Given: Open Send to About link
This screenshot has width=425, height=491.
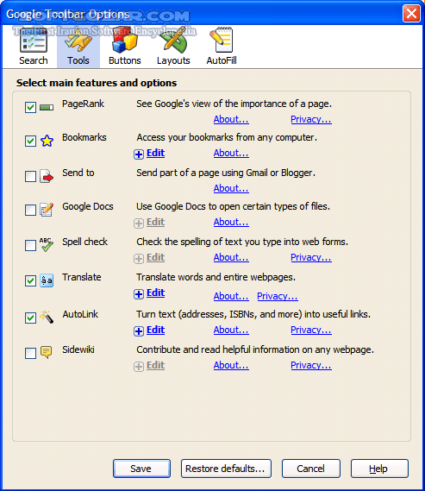Looking at the screenshot, I should 231,188.
